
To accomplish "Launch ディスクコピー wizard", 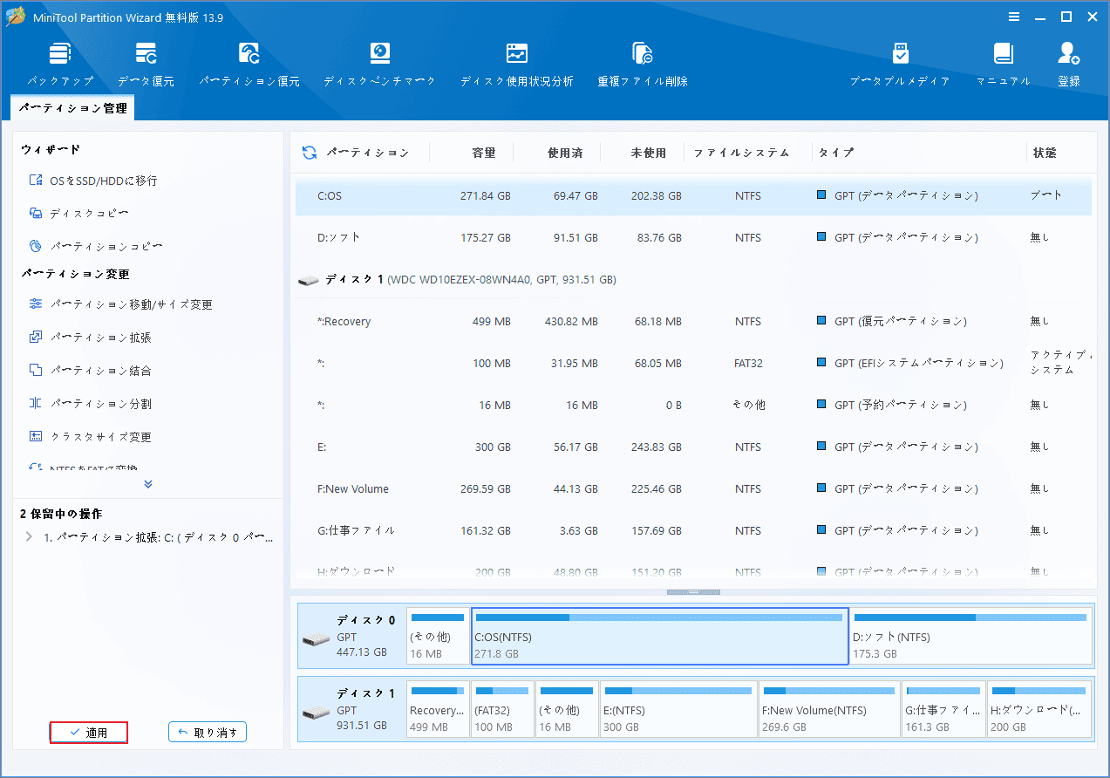I will coord(79,213).
